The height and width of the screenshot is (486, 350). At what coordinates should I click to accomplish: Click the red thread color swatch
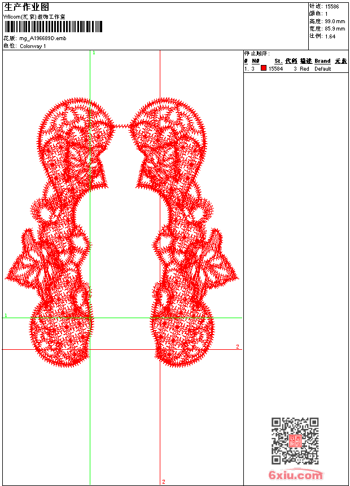pyautogui.click(x=264, y=68)
